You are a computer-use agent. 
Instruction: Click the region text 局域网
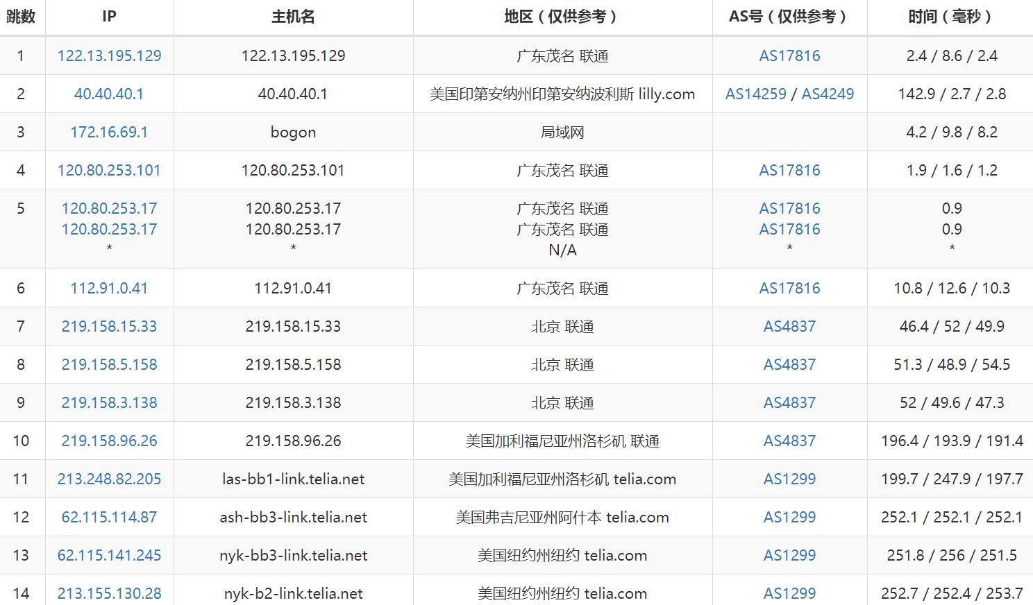coord(562,132)
